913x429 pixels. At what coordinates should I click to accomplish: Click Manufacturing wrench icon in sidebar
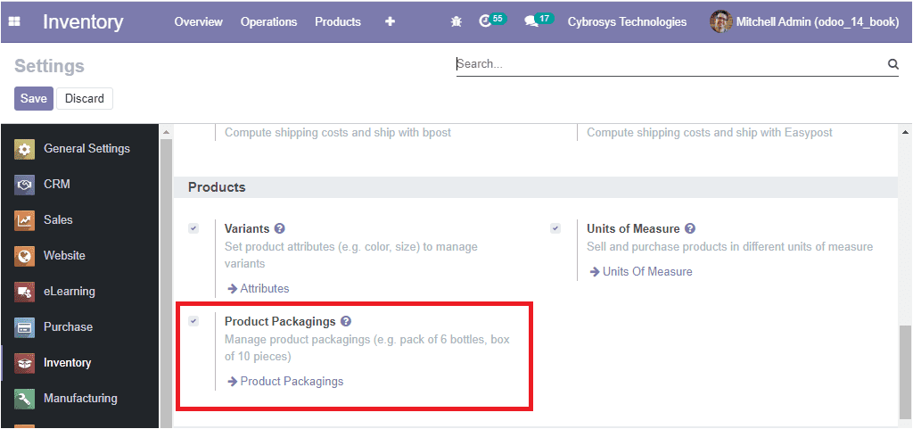click(24, 399)
